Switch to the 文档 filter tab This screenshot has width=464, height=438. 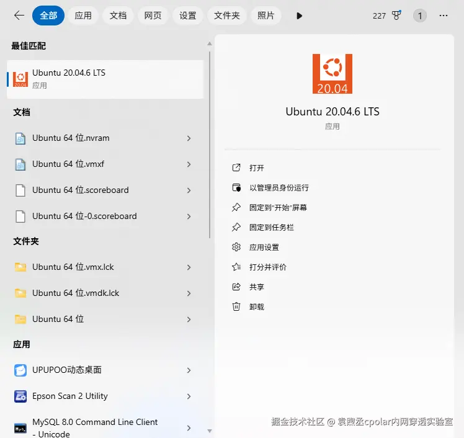[118, 16]
